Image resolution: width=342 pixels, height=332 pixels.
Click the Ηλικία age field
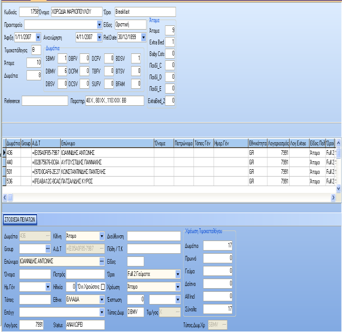[x=71, y=287]
